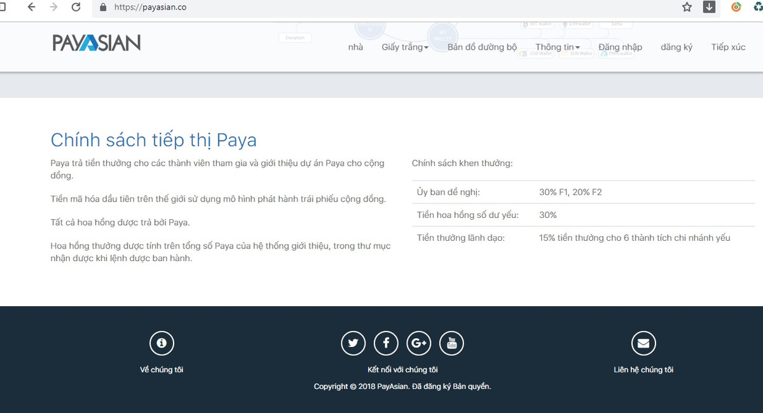The height and width of the screenshot is (413, 763).
Task: Open the YouTube icon link
Action: 452,343
